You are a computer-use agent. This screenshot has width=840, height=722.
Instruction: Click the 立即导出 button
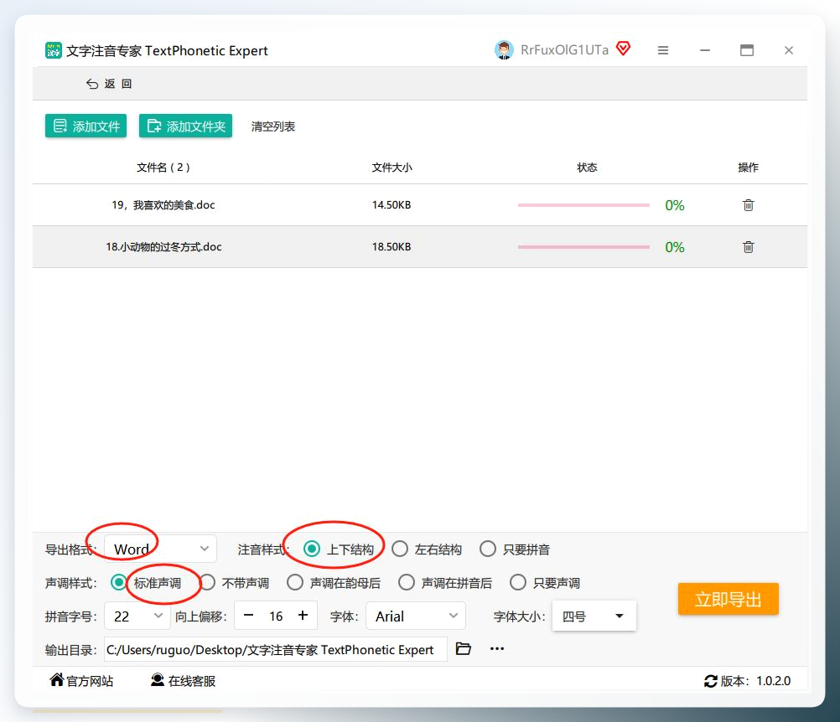pyautogui.click(x=728, y=599)
